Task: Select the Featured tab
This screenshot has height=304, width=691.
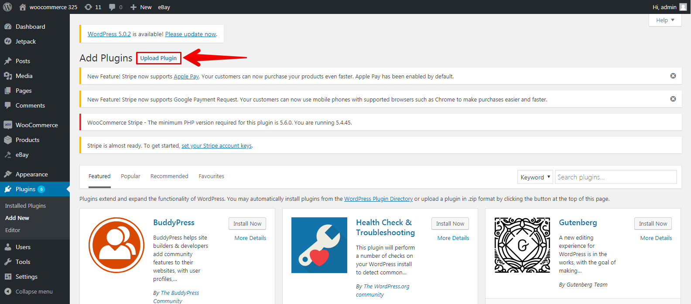Action: [99, 176]
